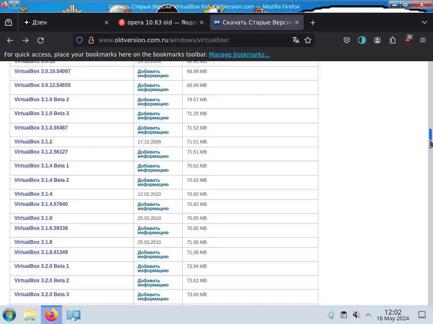The height and width of the screenshot is (324, 433).
Task: Click Добавить информацию for VirtualBox 3.1.2.56127
Action: click(153, 154)
